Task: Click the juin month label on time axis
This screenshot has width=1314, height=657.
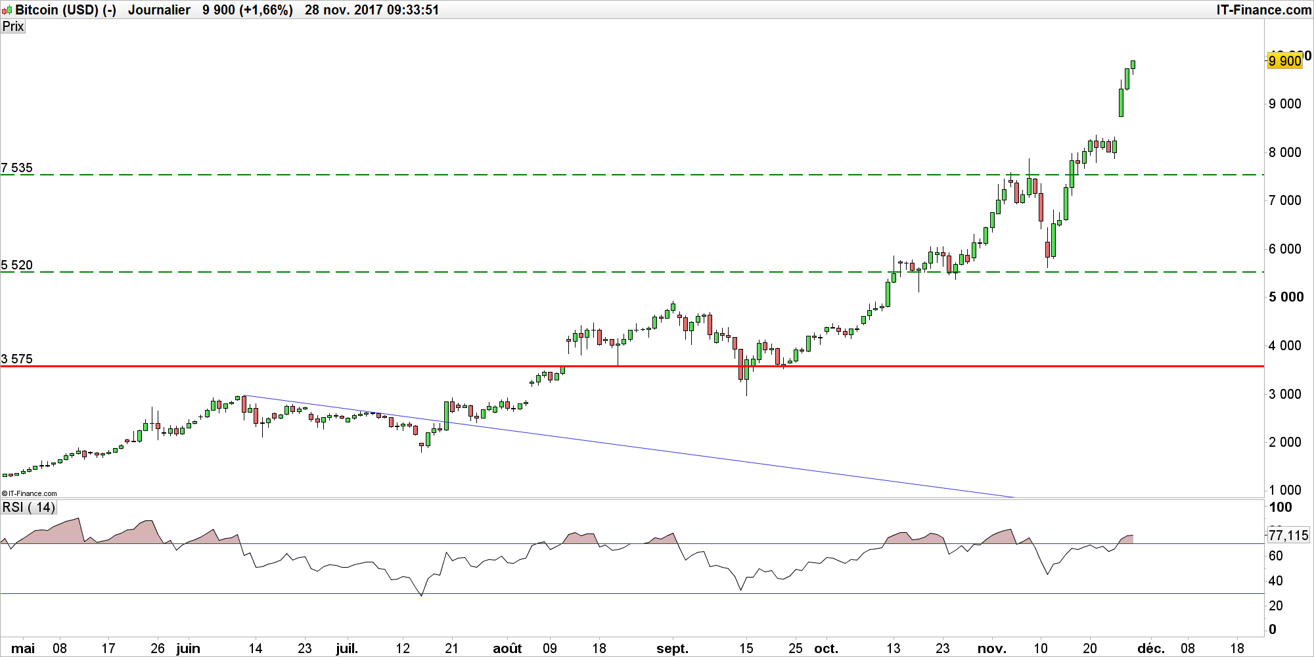Action: 188,648
